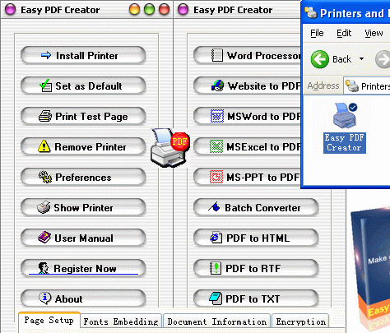Viewport: 390px width, 333px height.
Task: Switch to the Document Information tab
Action: click(217, 321)
